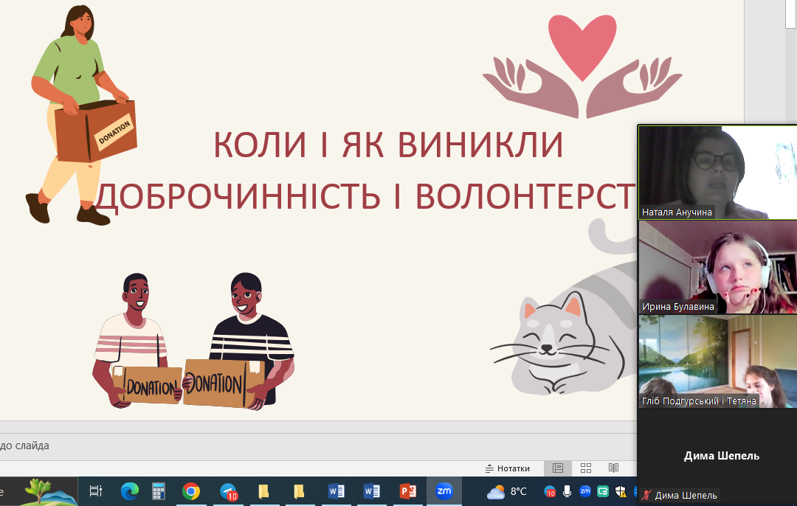Switch to Slide Sorter grid view
Viewport: 797px width, 506px height.
(x=585, y=468)
